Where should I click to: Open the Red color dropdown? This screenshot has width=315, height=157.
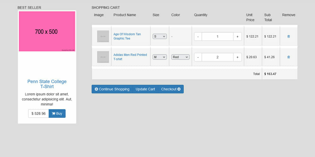[180, 57]
